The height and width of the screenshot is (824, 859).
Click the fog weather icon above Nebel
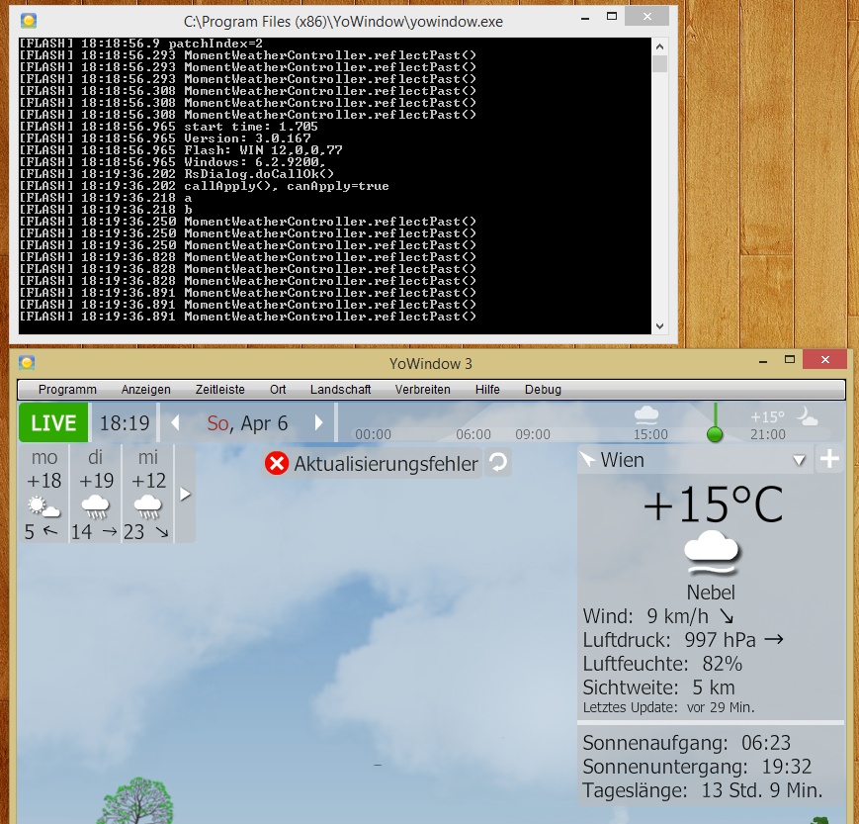[712, 555]
